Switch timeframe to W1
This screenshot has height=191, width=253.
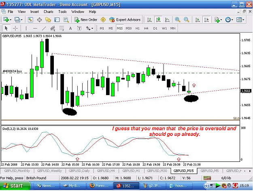pyautogui.click(x=164, y=28)
